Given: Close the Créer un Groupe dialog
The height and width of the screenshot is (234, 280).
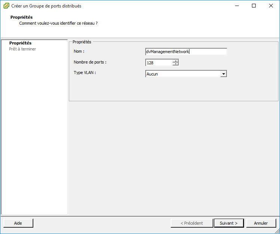Looking at the screenshot, I should click(x=271, y=6).
